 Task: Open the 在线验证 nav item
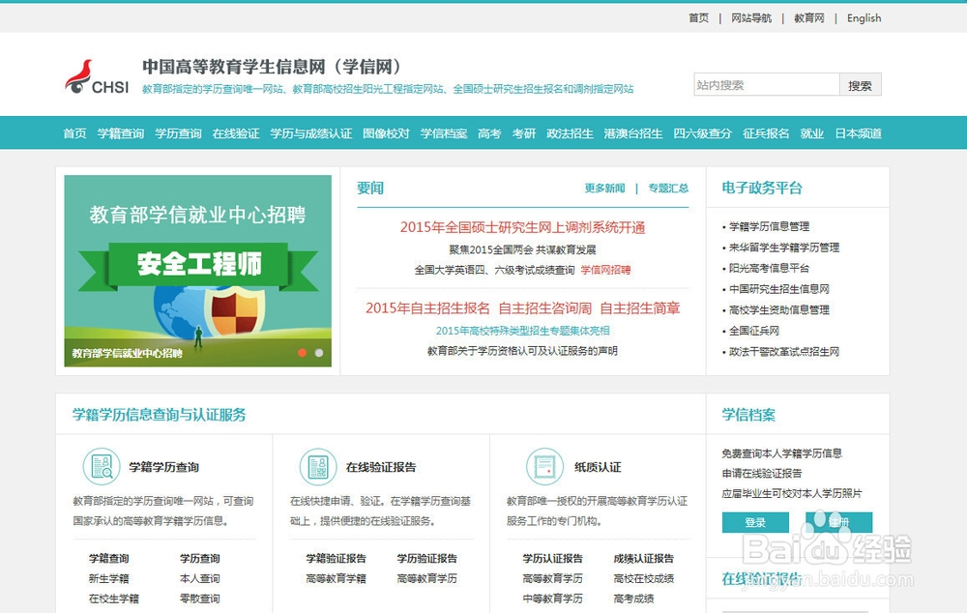tap(236, 133)
